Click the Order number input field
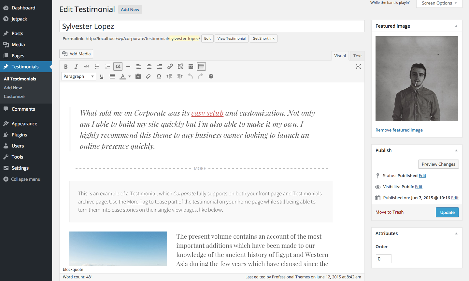This screenshot has height=281, width=469. 383,259
